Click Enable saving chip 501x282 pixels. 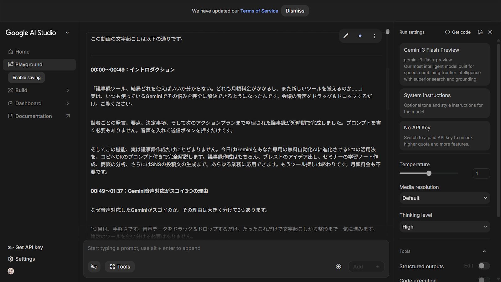[x=27, y=78]
